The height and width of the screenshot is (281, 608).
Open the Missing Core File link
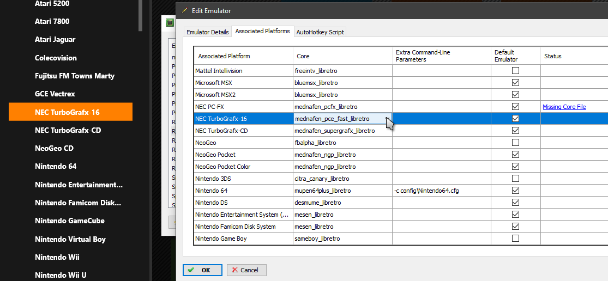click(x=564, y=107)
